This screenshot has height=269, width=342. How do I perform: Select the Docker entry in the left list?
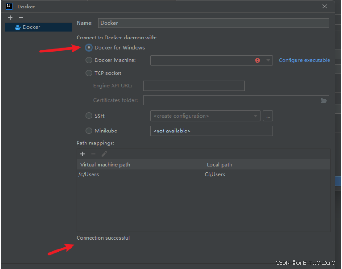(39, 27)
